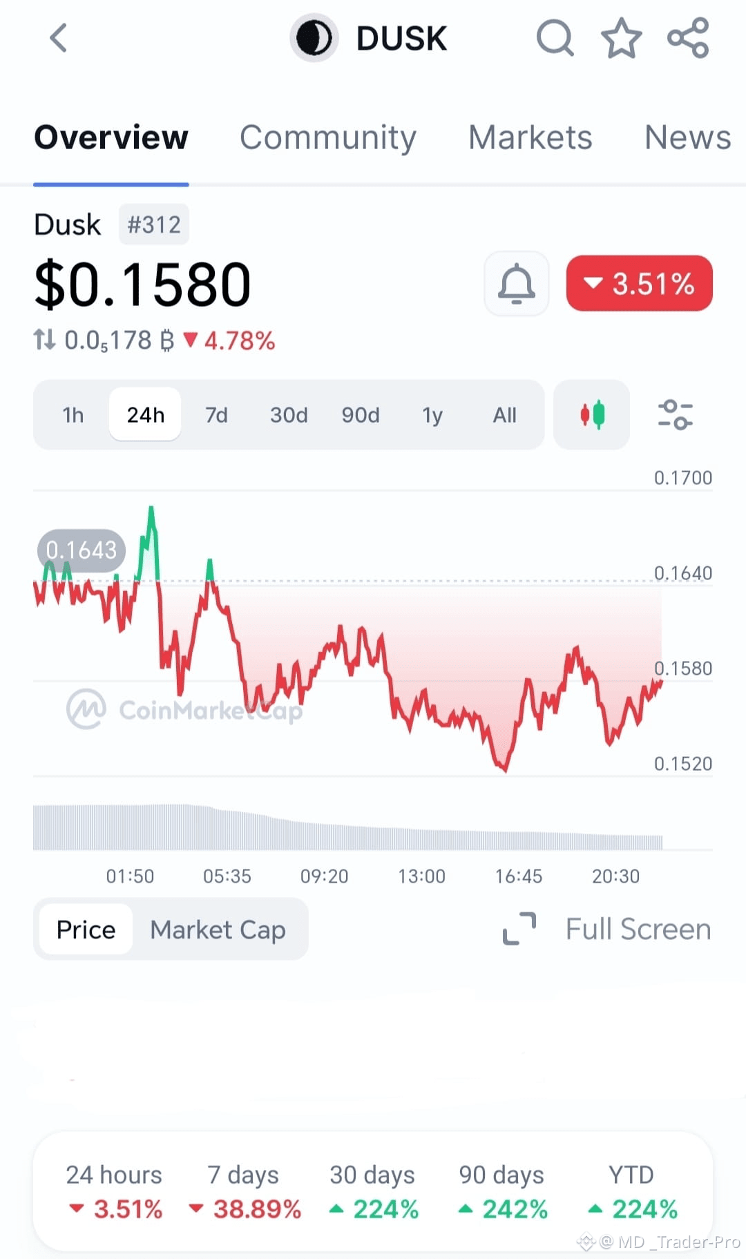Select the 30d timeframe
This screenshot has height=1259, width=746.
pos(289,415)
